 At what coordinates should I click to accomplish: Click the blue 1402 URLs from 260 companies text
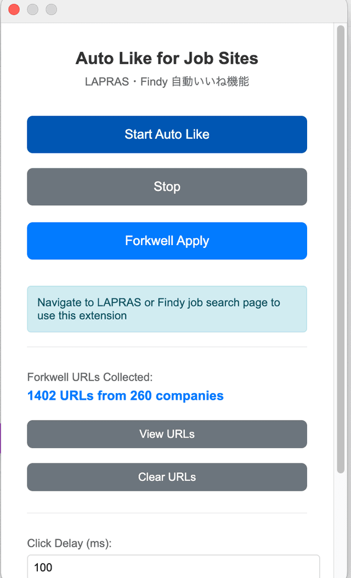tap(125, 395)
